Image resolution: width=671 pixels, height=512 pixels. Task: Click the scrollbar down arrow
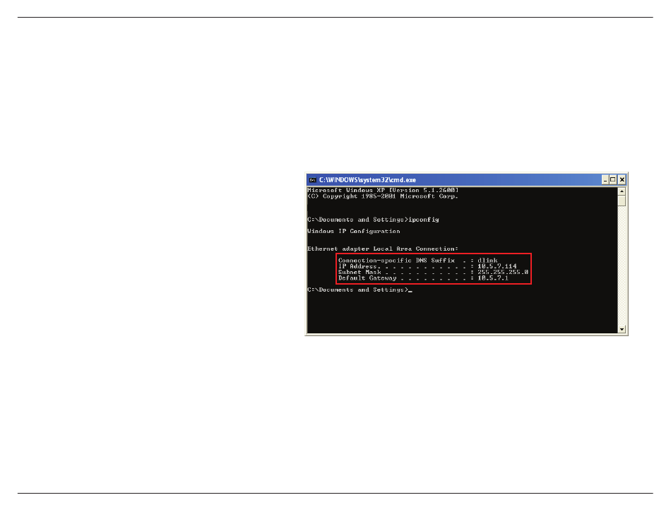[x=622, y=329]
